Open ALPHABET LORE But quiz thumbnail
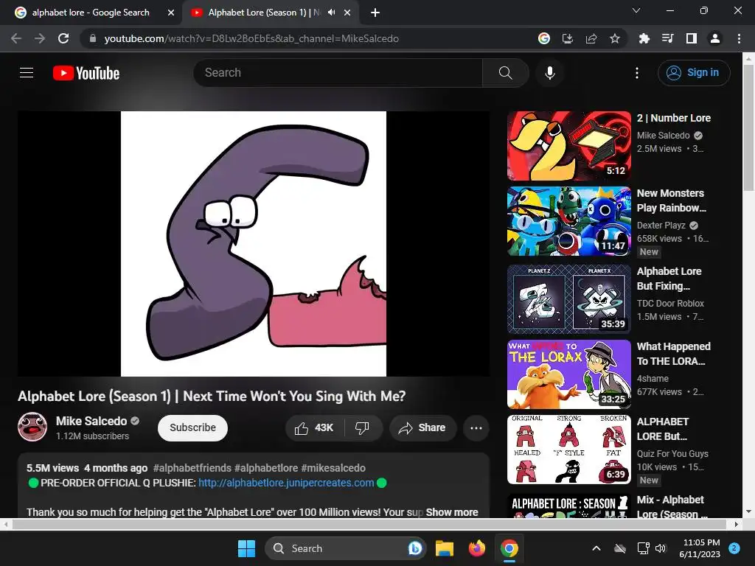This screenshot has height=566, width=755. pyautogui.click(x=568, y=450)
